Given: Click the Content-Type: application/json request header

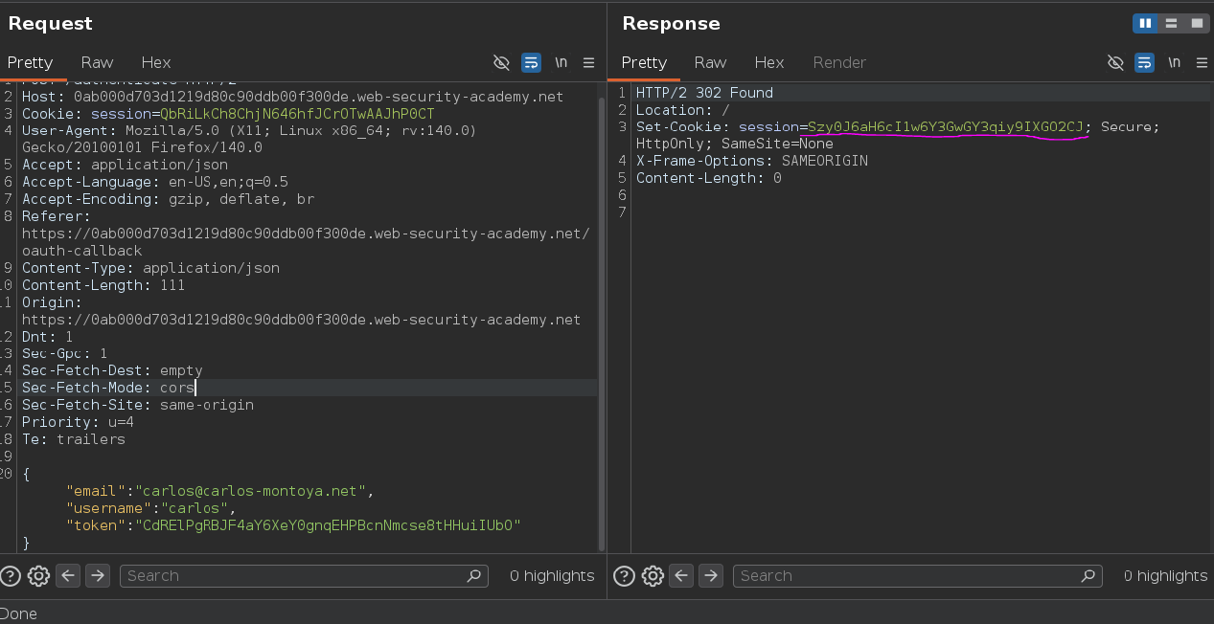Looking at the screenshot, I should [x=150, y=268].
